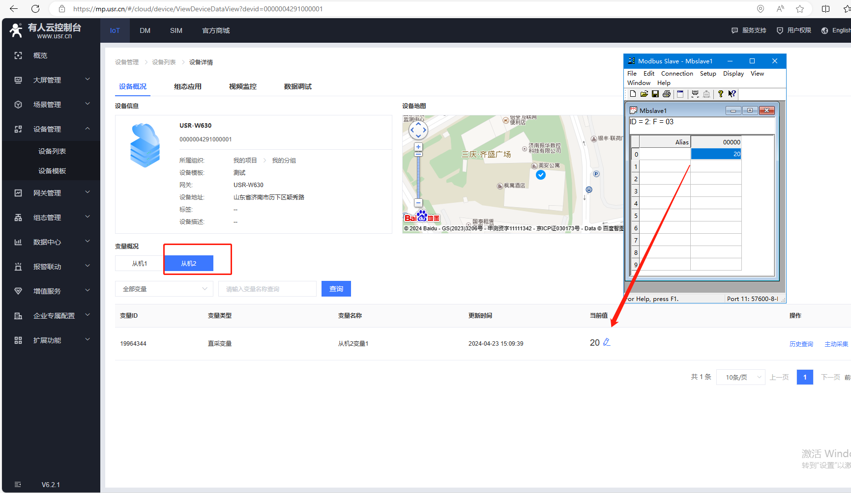This screenshot has width=851, height=493.
Task: Click the pencil edit icon beside value 20
Action: pos(607,342)
